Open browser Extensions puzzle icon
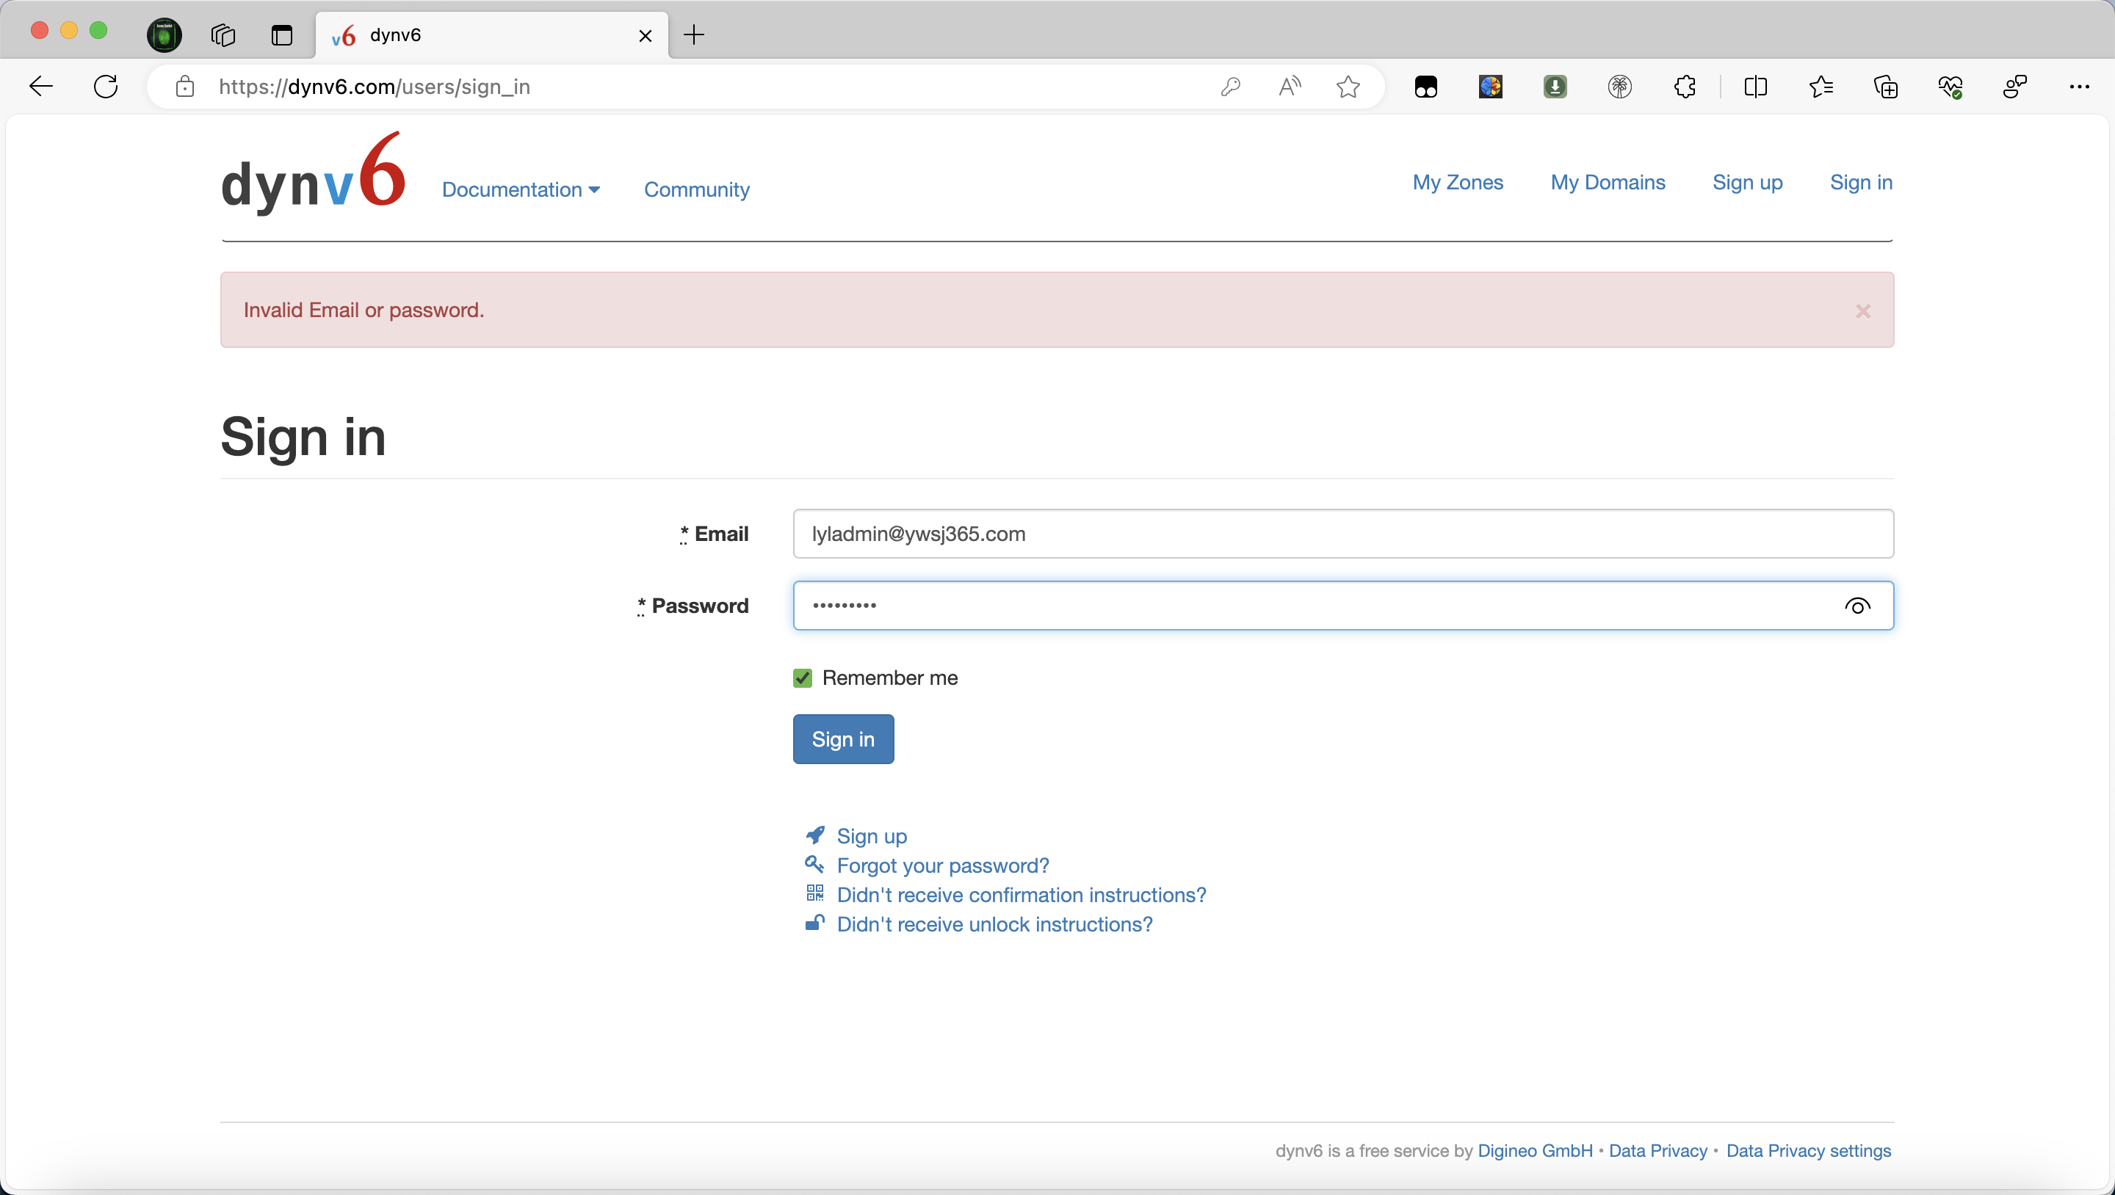This screenshot has height=1195, width=2115. tap(1685, 86)
